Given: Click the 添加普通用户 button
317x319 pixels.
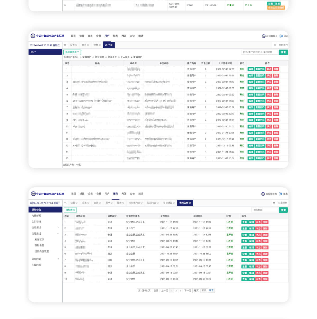Looking at the screenshot, I should point(72,52).
